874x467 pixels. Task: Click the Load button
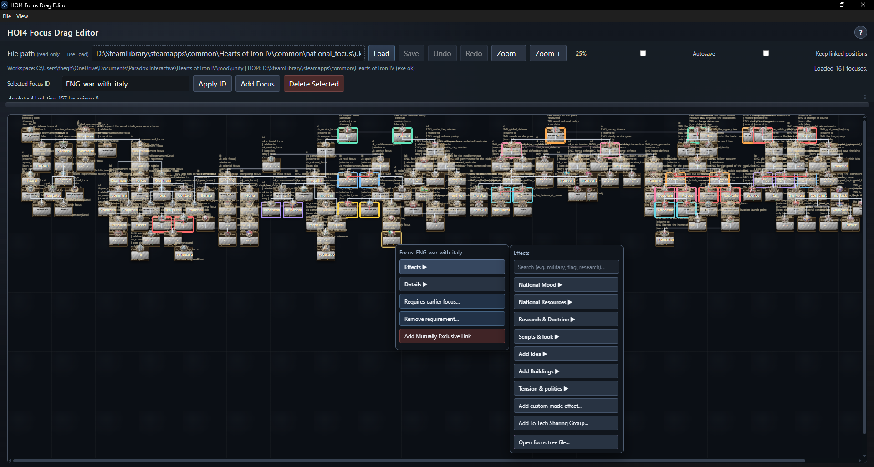382,53
